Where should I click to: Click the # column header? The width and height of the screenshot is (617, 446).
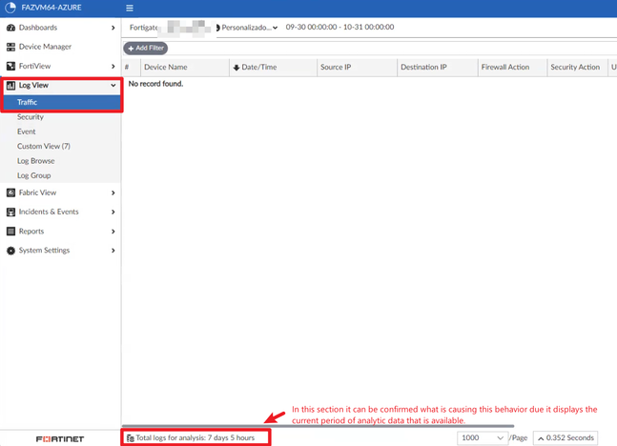click(132, 68)
